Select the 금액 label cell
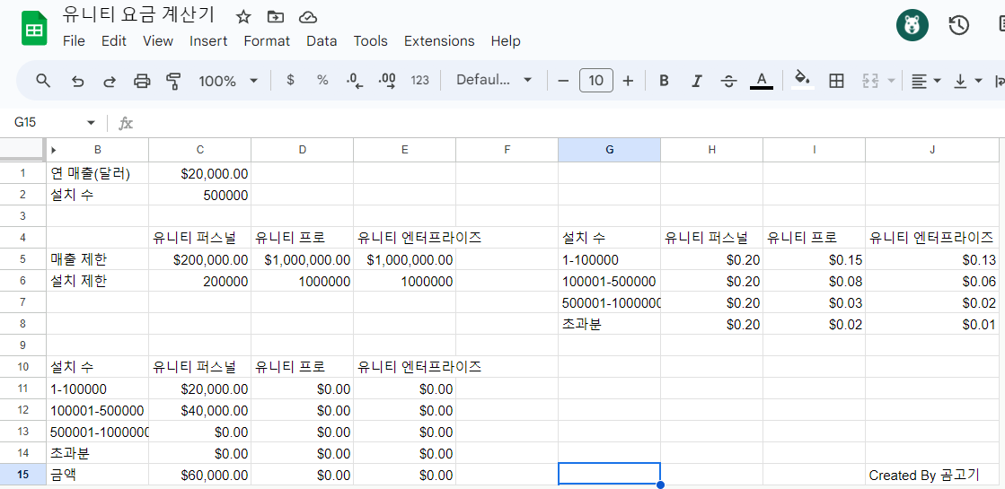Screen dimensions: 1005x489 pos(97,476)
